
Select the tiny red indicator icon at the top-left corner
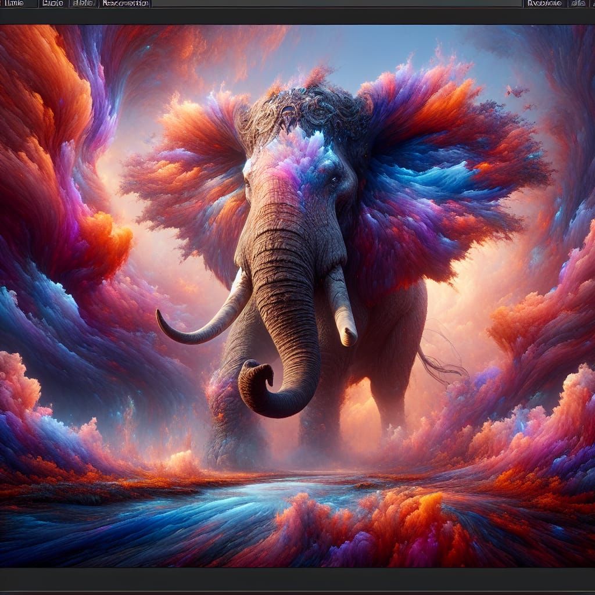click(x=2, y=5)
